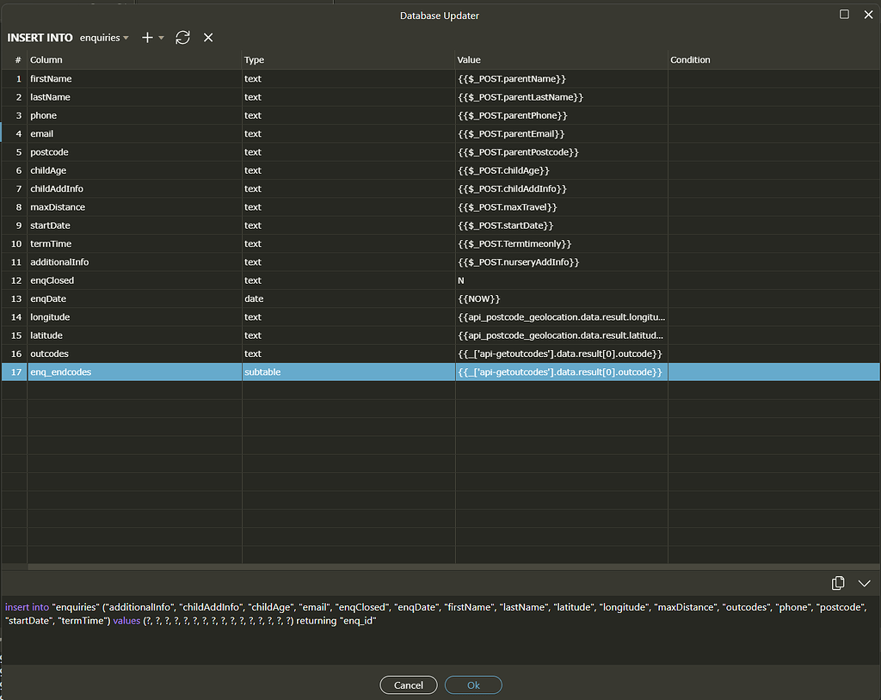881x700 pixels.
Task: Select the highlighted enq_endcodes row
Action: (129, 371)
